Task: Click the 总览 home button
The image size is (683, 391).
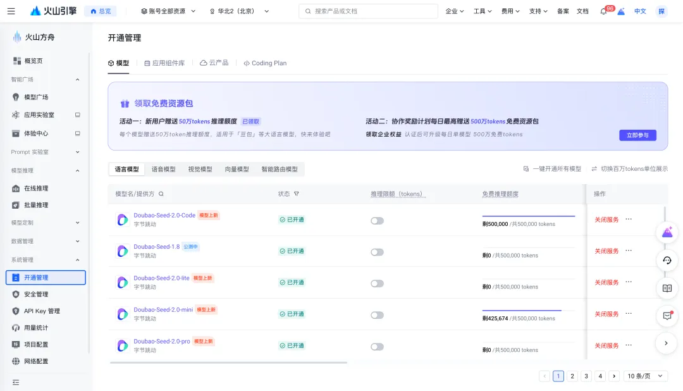Action: [x=101, y=11]
